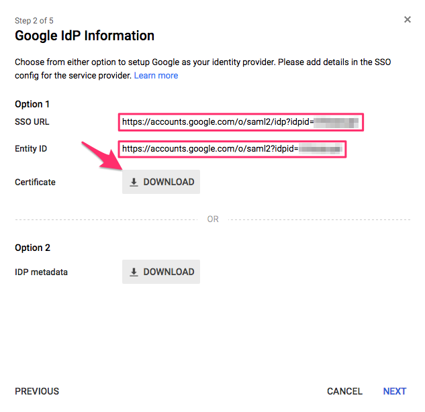Click the SSO URL label
The image size is (425, 412).
pyautogui.click(x=32, y=122)
